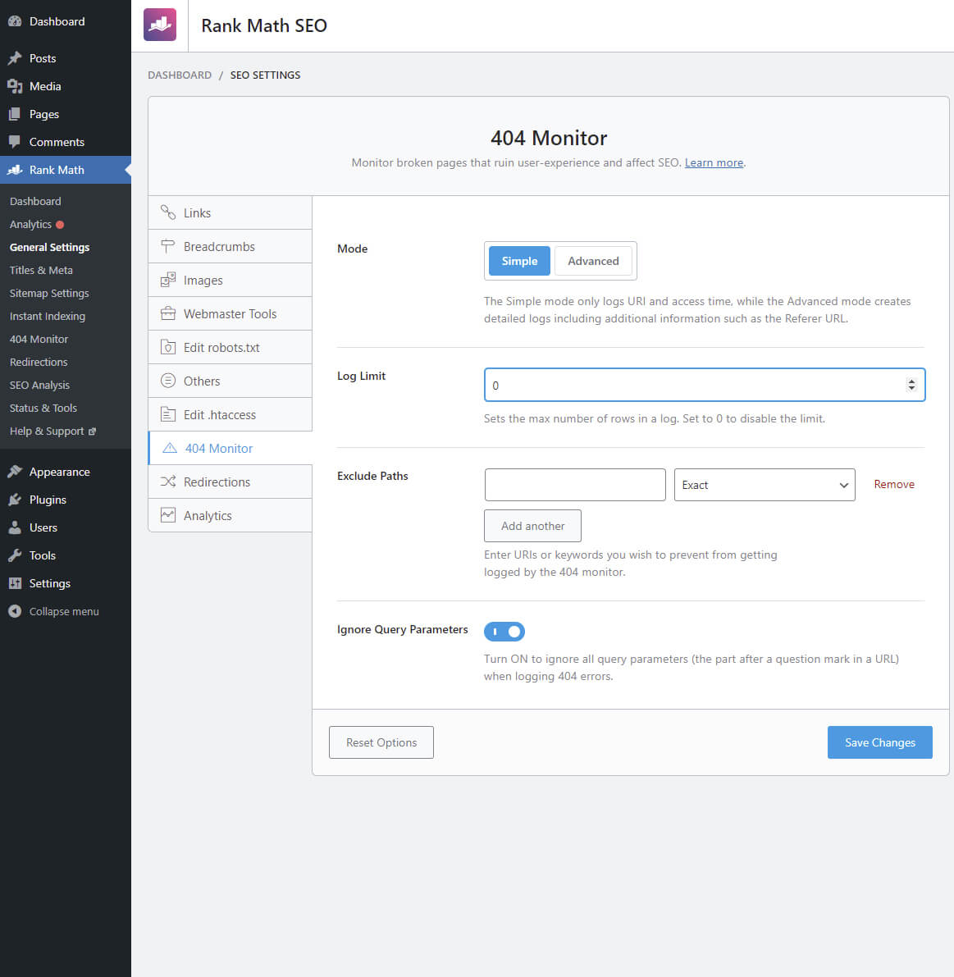Click the Others tab circle icon

[167, 381]
